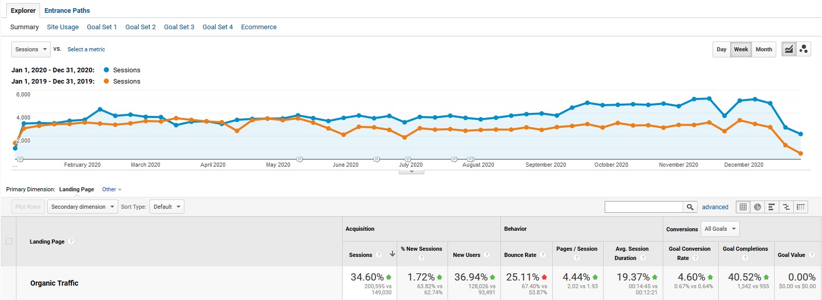Switch to the Explorer tab
This screenshot has width=822, height=300.
point(23,10)
